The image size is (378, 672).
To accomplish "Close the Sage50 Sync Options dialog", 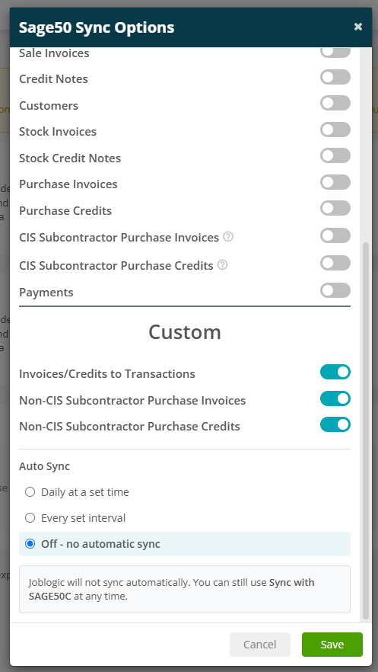I will (358, 27).
